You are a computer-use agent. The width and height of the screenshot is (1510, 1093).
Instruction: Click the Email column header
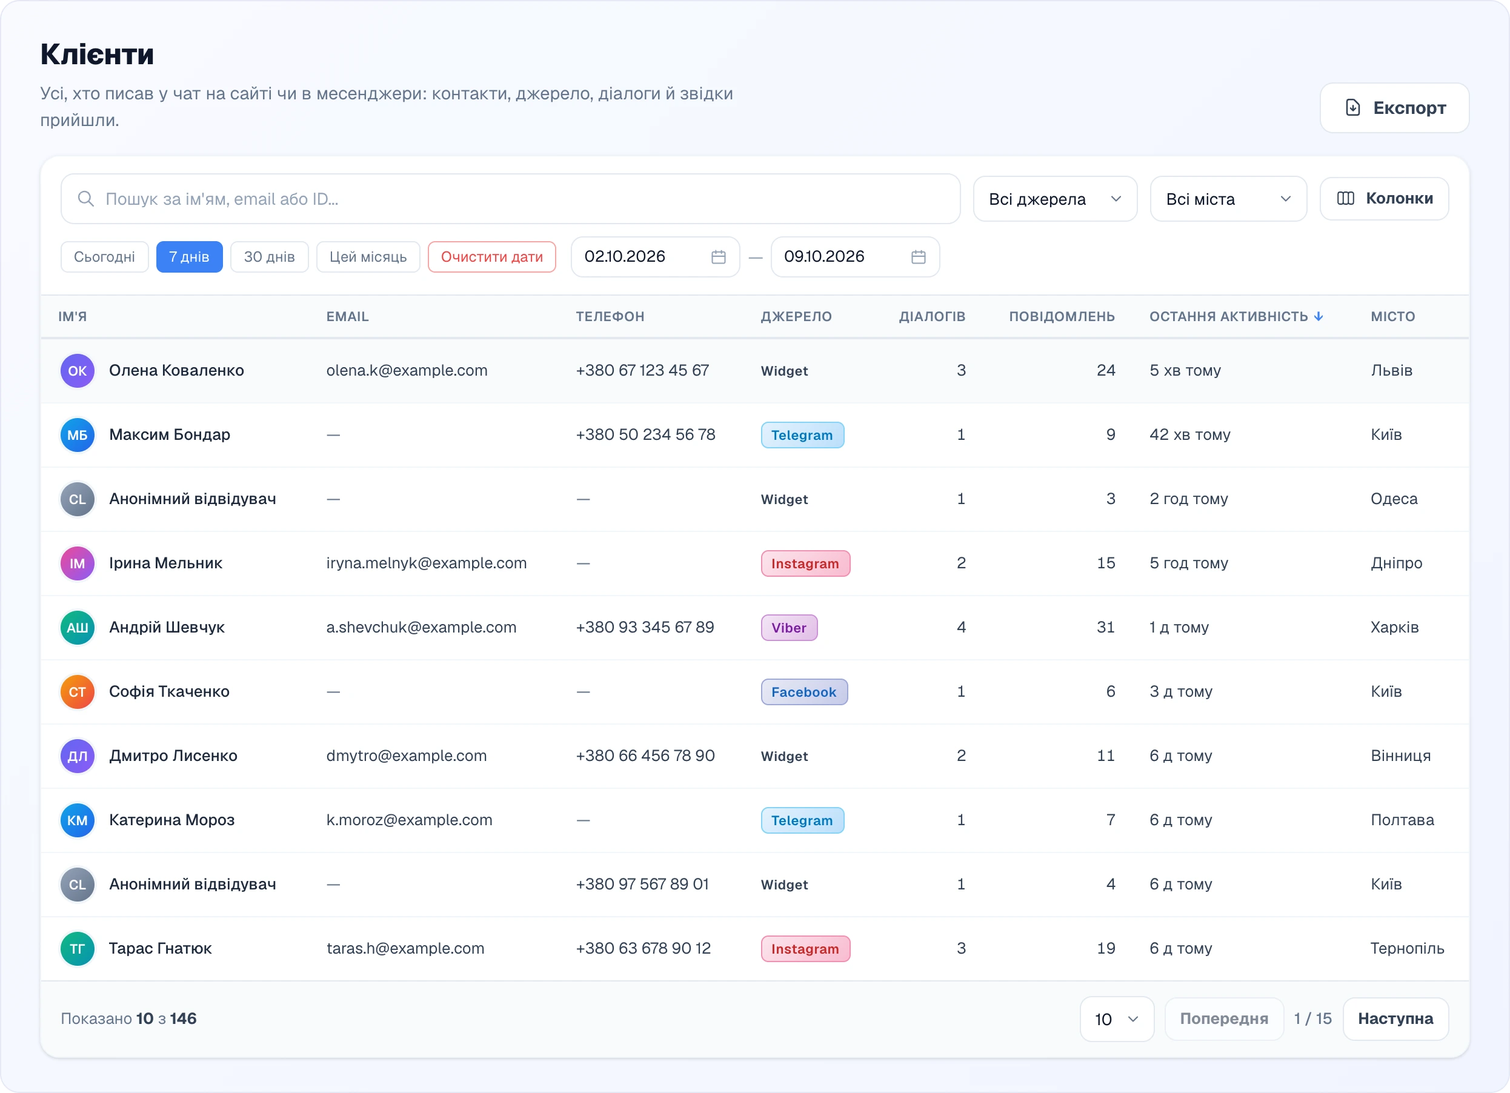click(x=348, y=317)
